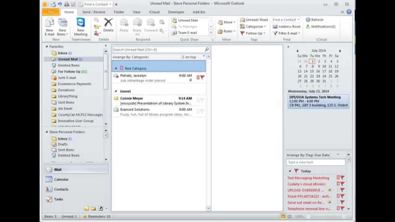Screen dimensions: 395x222
Task: Toggle Unread/Read status
Action: coord(254,20)
